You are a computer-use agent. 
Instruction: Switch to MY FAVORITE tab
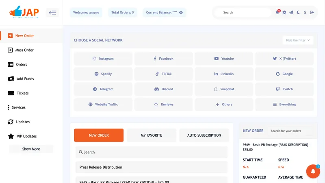coord(152,135)
